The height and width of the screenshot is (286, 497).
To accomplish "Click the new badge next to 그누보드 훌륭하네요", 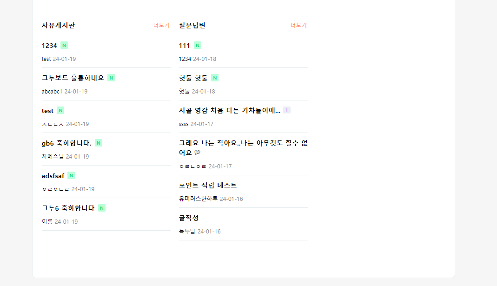I will tap(111, 78).
